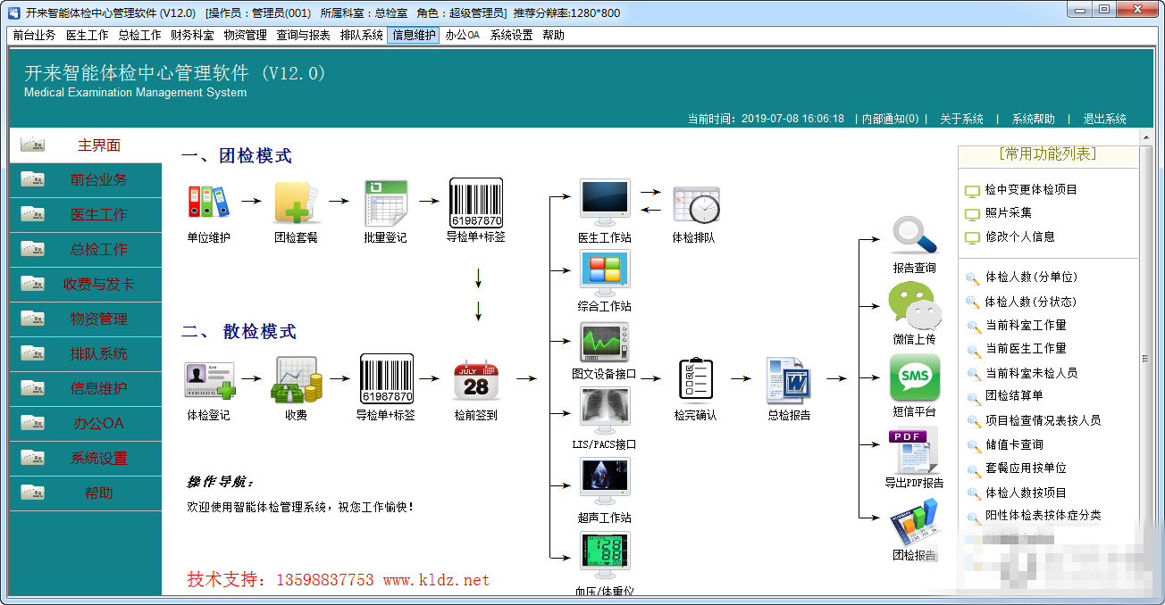1165x605 pixels.
Task: Click the 团检套餐 folder icon
Action: [297, 202]
